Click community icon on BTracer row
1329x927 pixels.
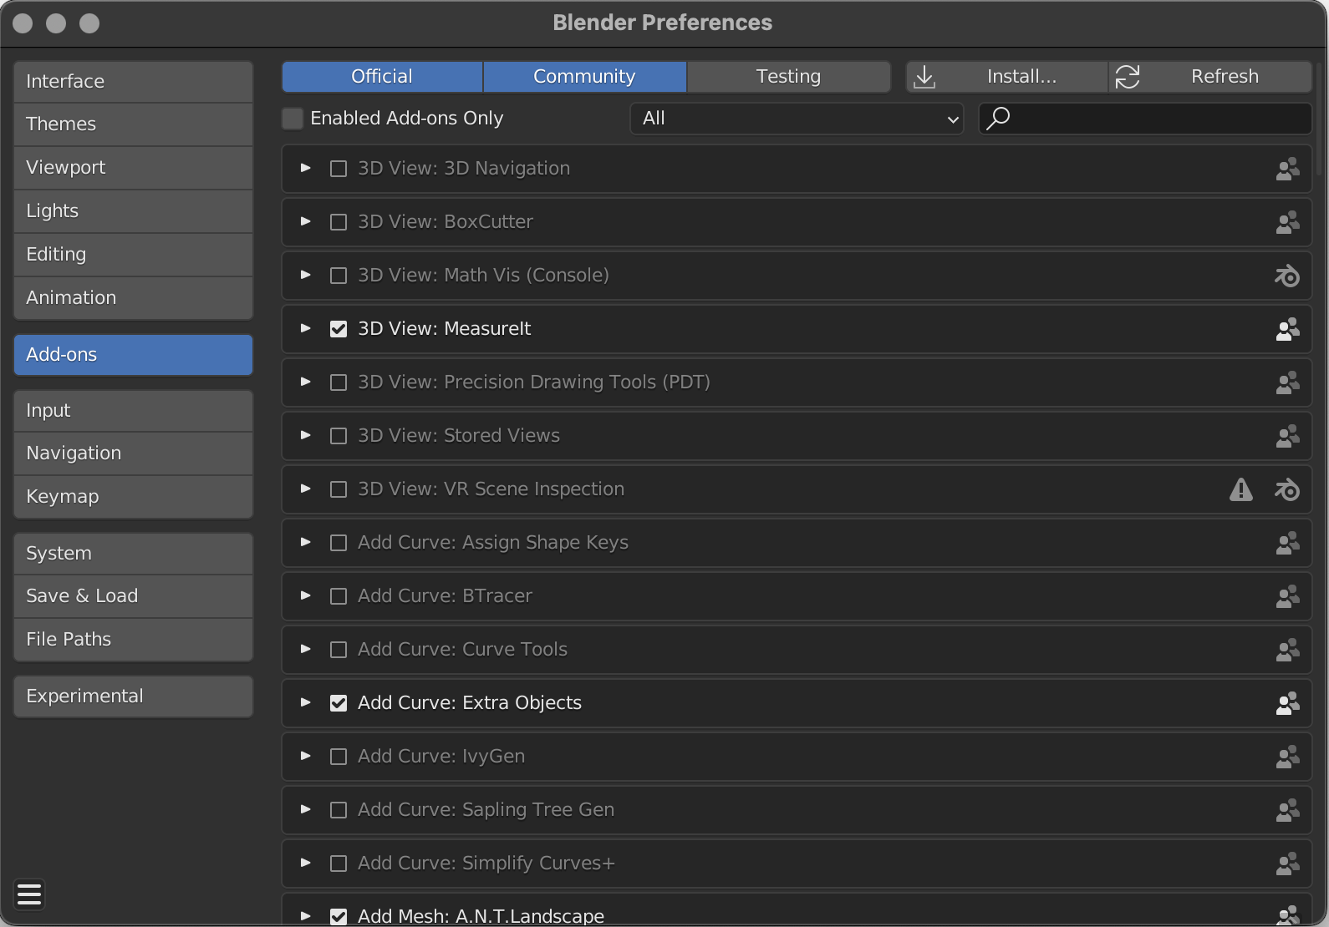click(1287, 596)
